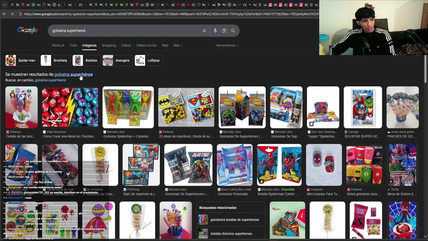View site info icon beside the URL
The image size is (428, 241).
[x=20, y=14]
